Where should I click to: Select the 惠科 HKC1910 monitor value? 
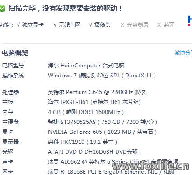coord(82,142)
